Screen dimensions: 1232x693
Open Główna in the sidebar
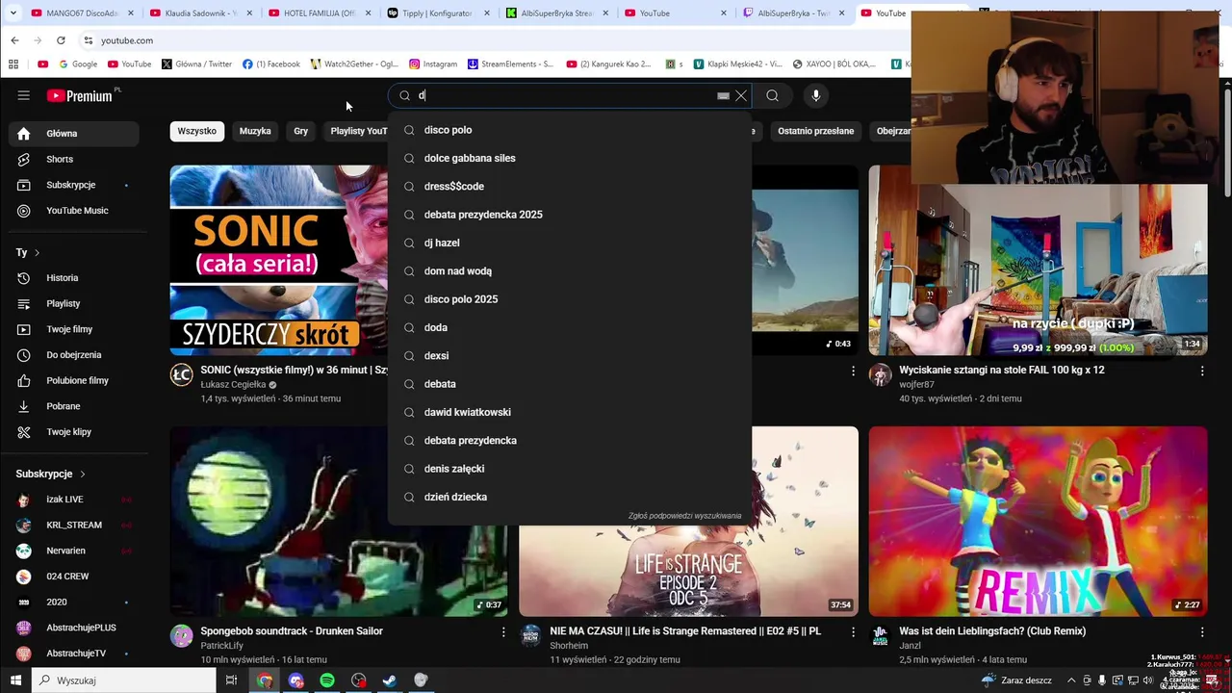pos(74,134)
